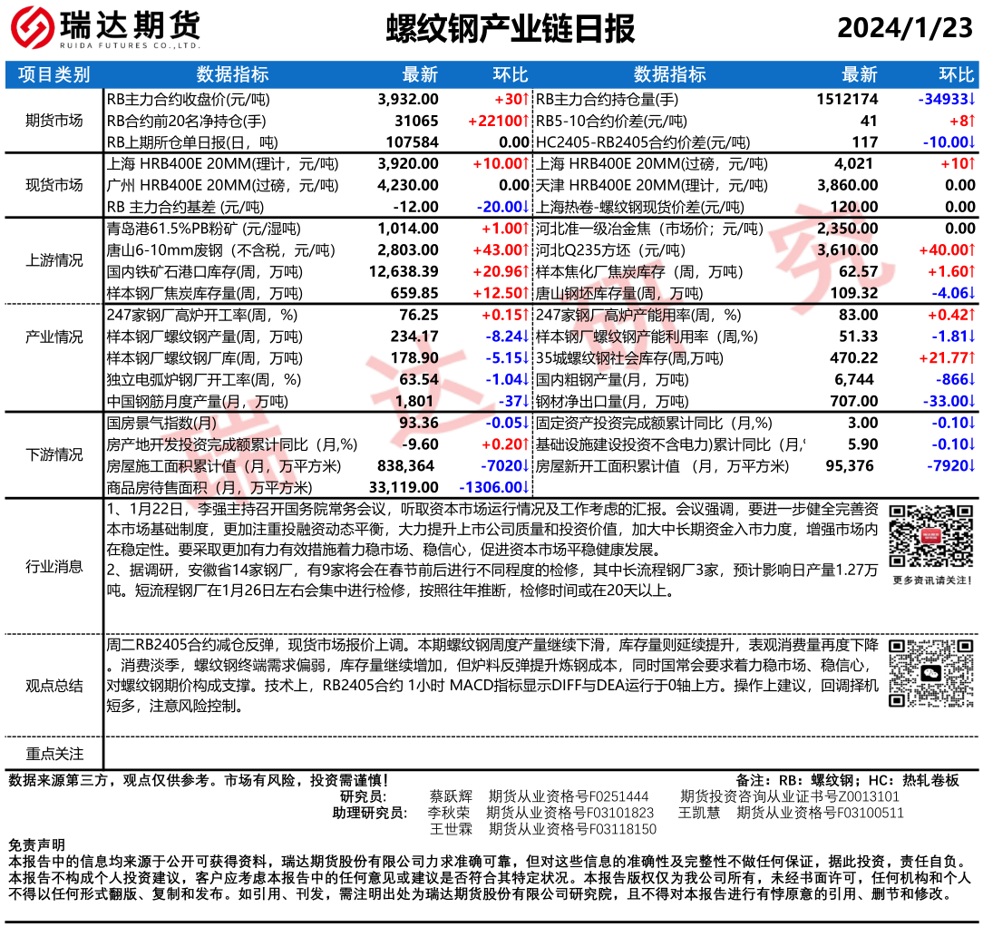The height and width of the screenshot is (927, 983).
Task: Click the RB主力合约收盘价(元/吨) indicator label
Action: pos(188,99)
